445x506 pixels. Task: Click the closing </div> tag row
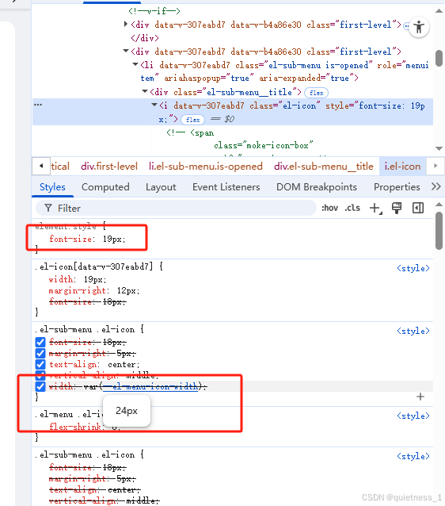click(145, 38)
